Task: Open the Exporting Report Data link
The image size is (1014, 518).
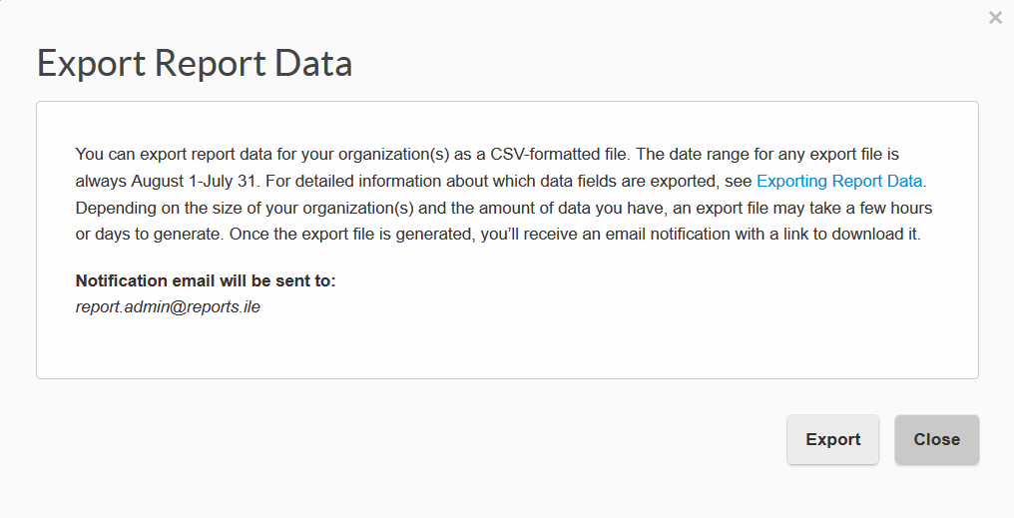Action: pos(838,182)
